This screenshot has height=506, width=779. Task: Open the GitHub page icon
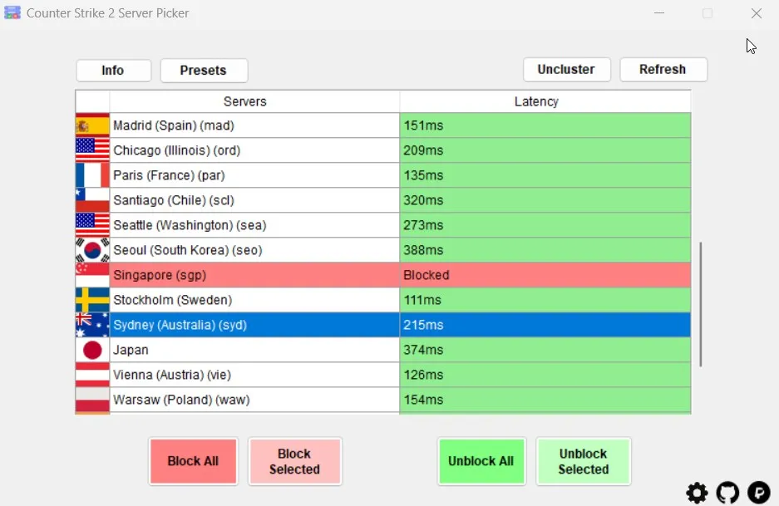727,493
